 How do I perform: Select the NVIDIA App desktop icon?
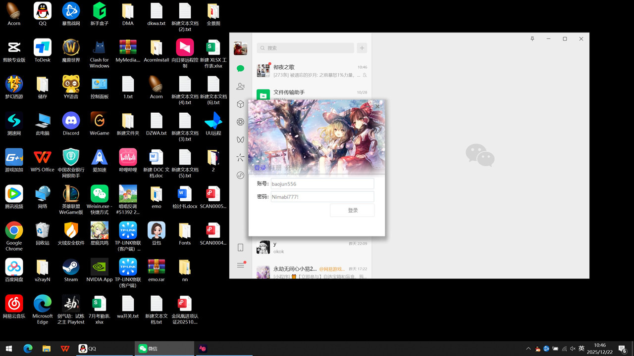(100, 270)
